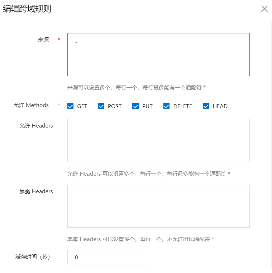The image size is (272, 273).
Task: Click the 缓存时间（秒）input field
Action: pyautogui.click(x=107, y=257)
